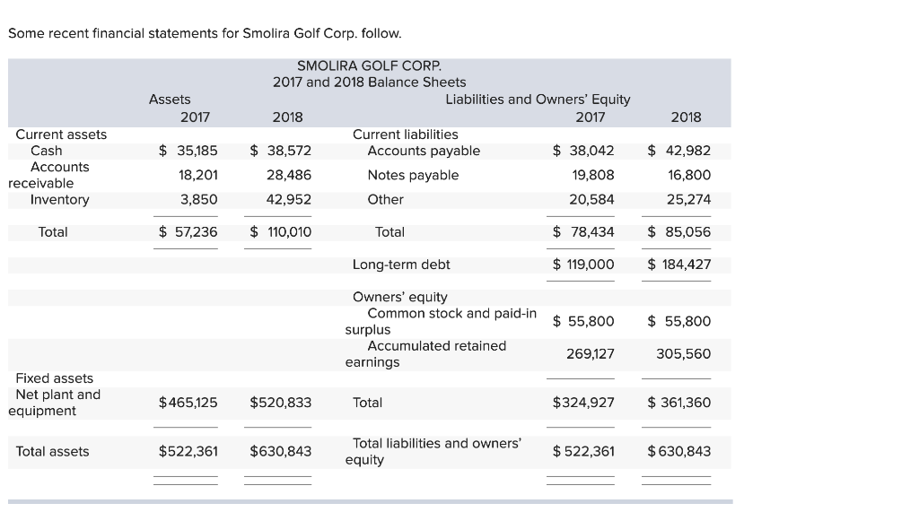Screen dimensions: 919x512
Task: Select the Long-term debt label
Action: pos(401,265)
